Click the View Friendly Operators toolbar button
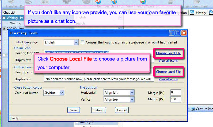 click(143, 4)
